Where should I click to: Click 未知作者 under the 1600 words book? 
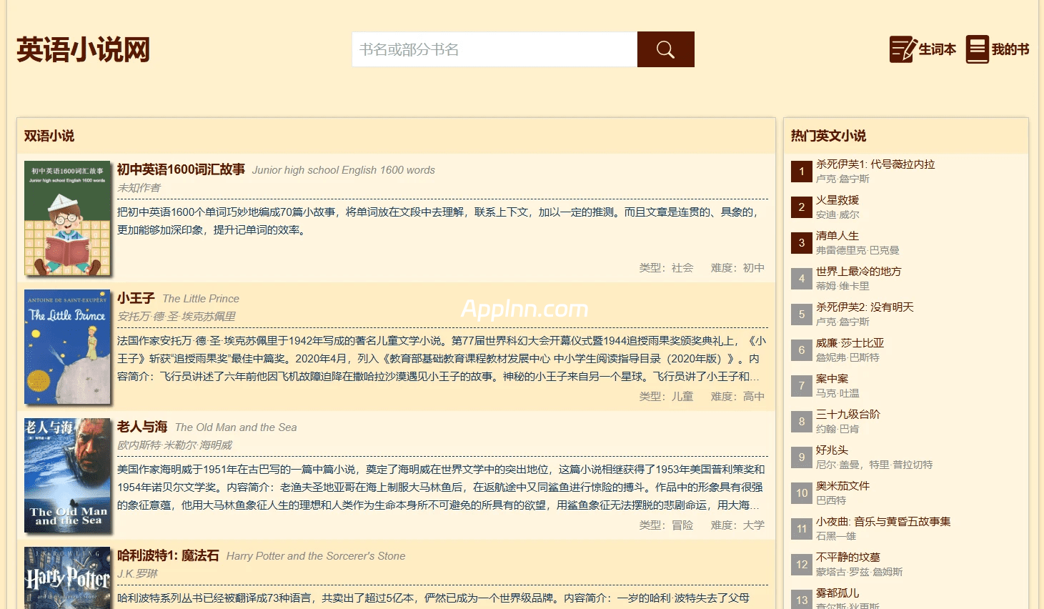coord(139,187)
